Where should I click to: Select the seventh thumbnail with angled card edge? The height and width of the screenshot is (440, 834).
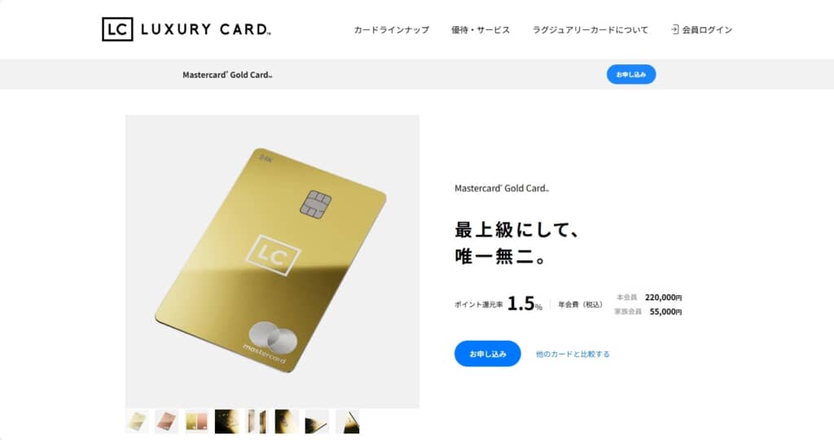(317, 421)
